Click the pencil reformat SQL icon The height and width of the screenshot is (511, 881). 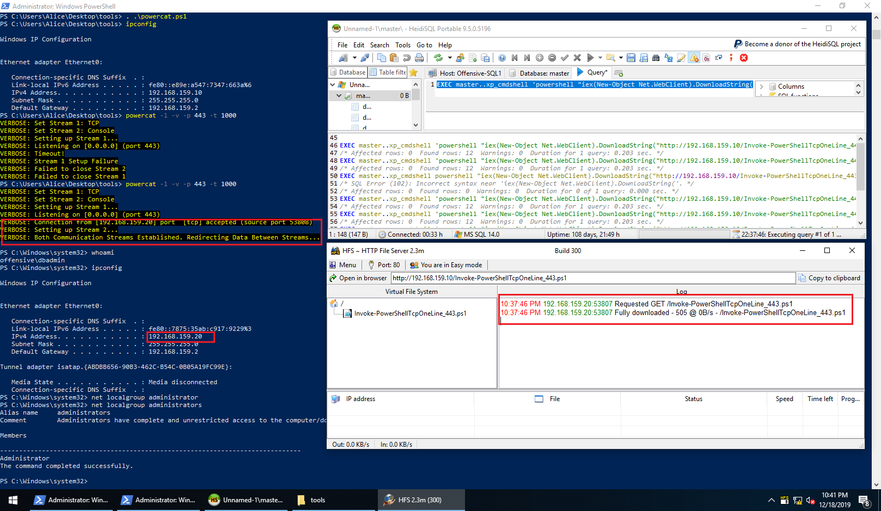681,58
